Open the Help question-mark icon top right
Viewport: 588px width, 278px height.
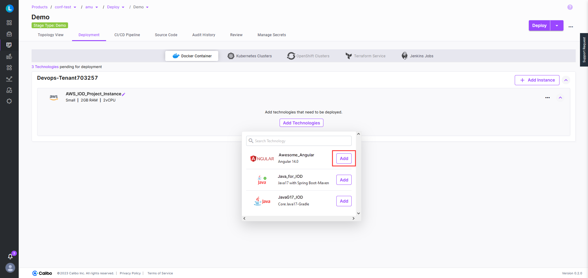(x=570, y=7)
